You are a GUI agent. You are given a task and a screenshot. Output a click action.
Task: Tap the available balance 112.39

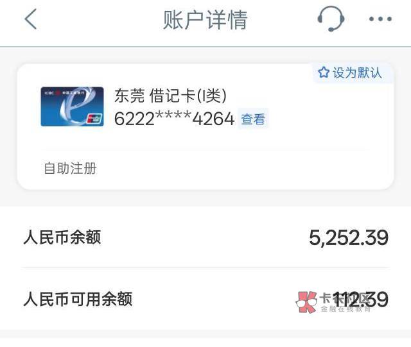360,299
